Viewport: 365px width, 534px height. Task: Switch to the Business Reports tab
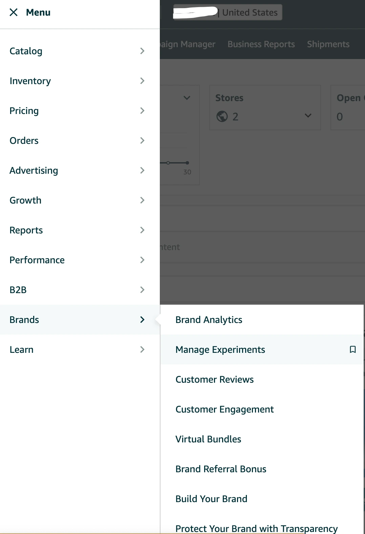pyautogui.click(x=261, y=44)
